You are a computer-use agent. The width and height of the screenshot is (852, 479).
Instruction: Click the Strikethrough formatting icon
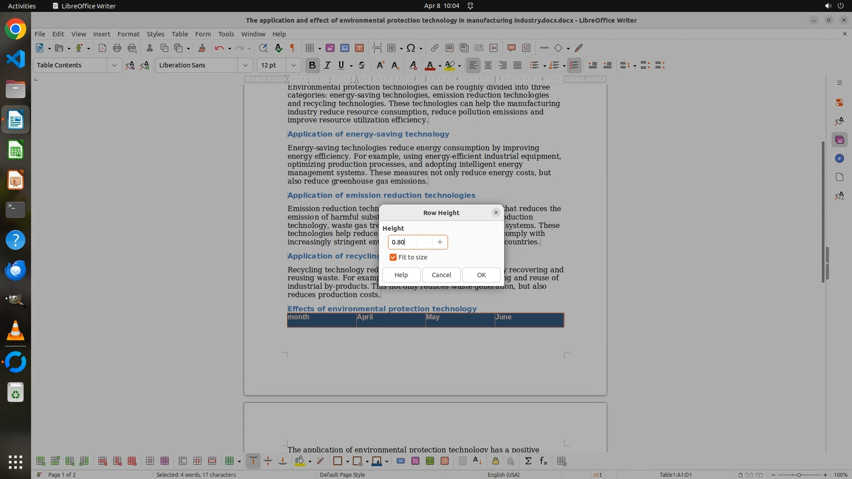(362, 65)
